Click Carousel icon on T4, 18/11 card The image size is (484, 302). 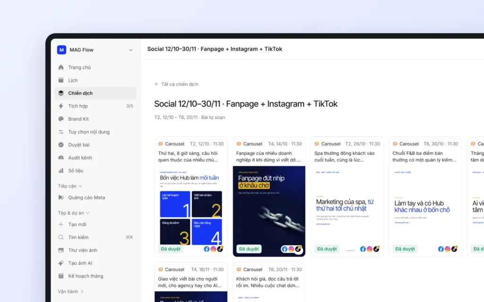point(161,269)
